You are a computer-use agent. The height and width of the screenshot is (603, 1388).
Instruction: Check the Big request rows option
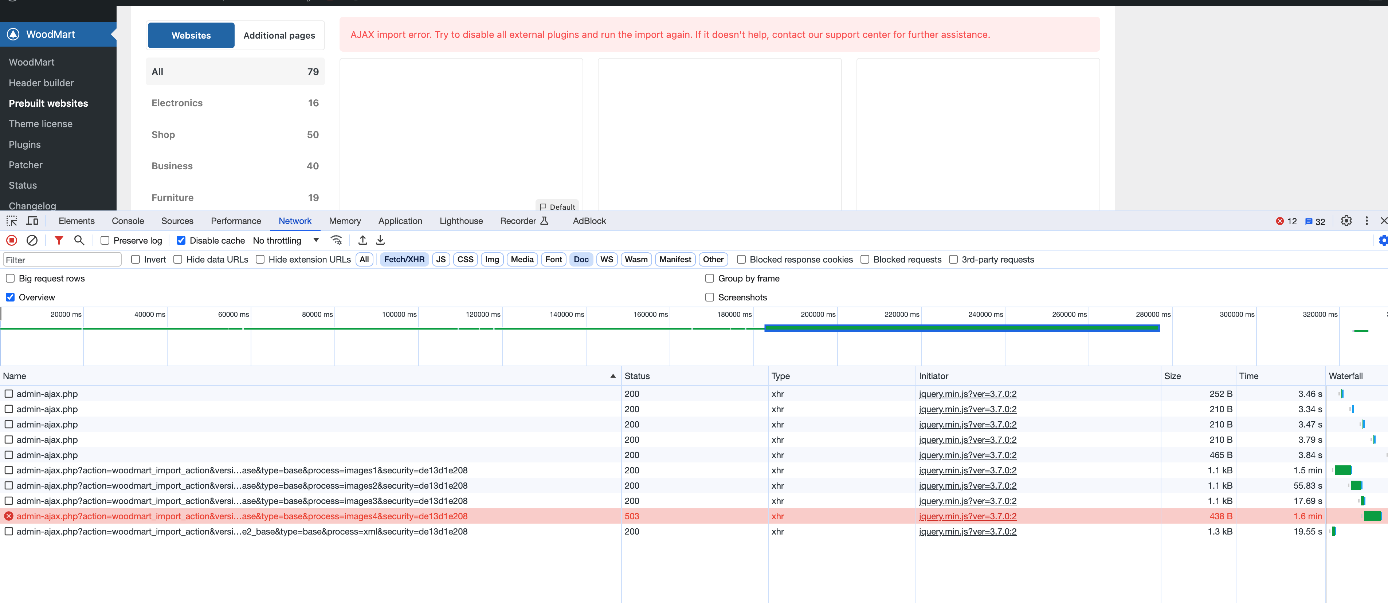[x=10, y=278]
